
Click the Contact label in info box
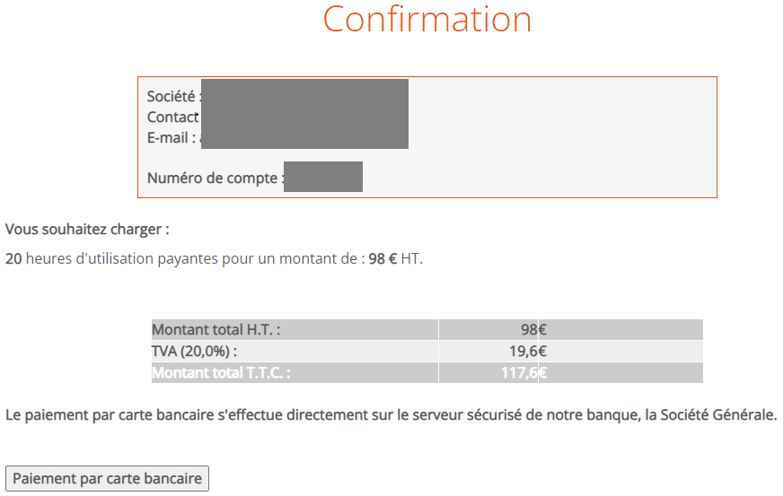(172, 117)
